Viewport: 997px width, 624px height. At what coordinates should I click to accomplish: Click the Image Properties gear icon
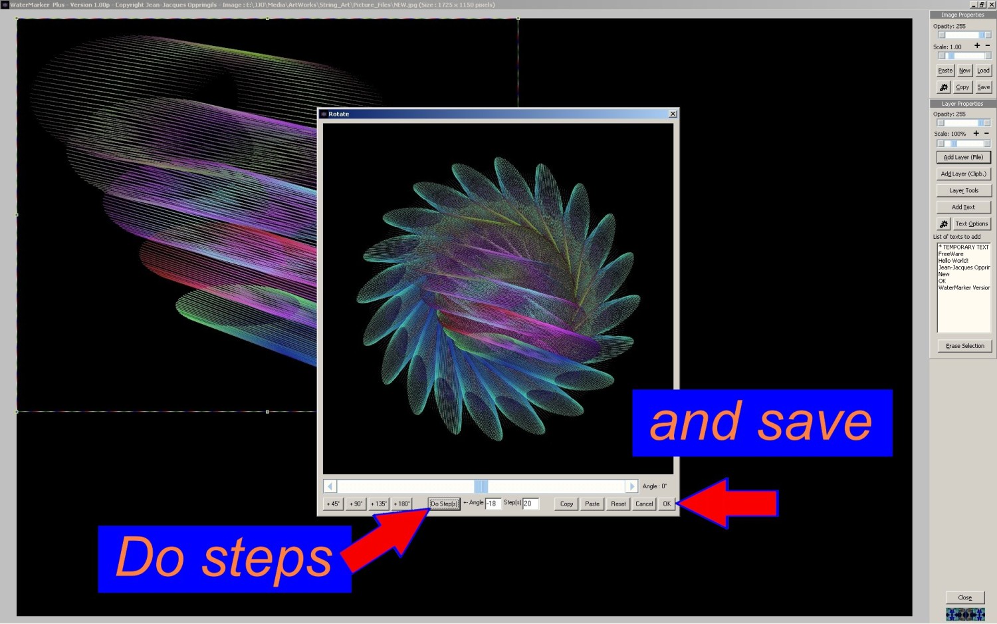coord(943,87)
